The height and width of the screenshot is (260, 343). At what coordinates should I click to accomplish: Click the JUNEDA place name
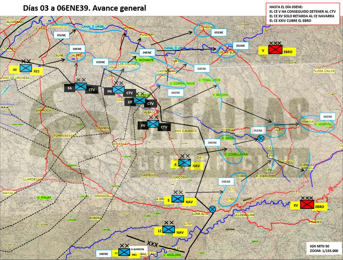206,27
